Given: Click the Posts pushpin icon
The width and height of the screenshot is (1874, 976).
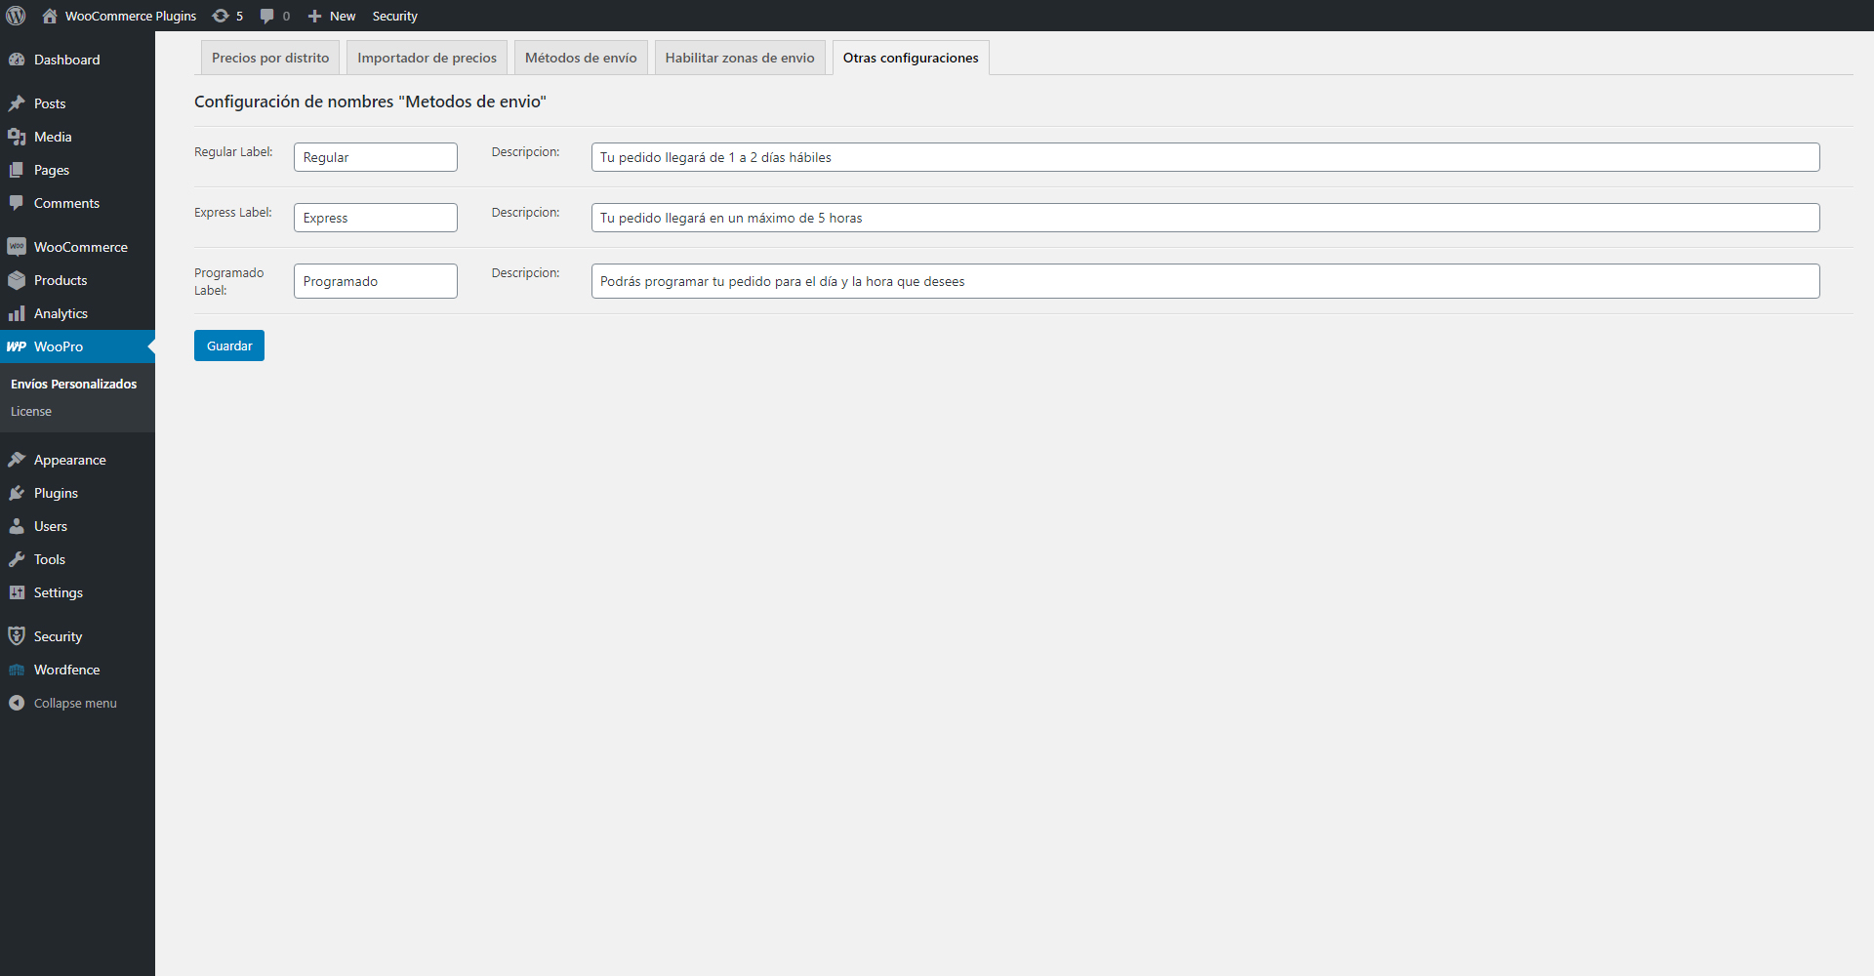Looking at the screenshot, I should point(17,103).
